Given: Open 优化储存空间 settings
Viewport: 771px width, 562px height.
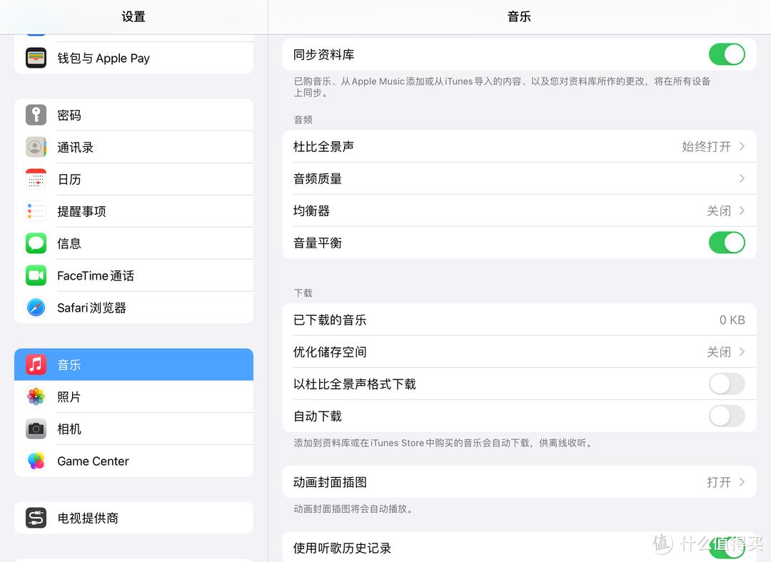Looking at the screenshot, I should 519,352.
